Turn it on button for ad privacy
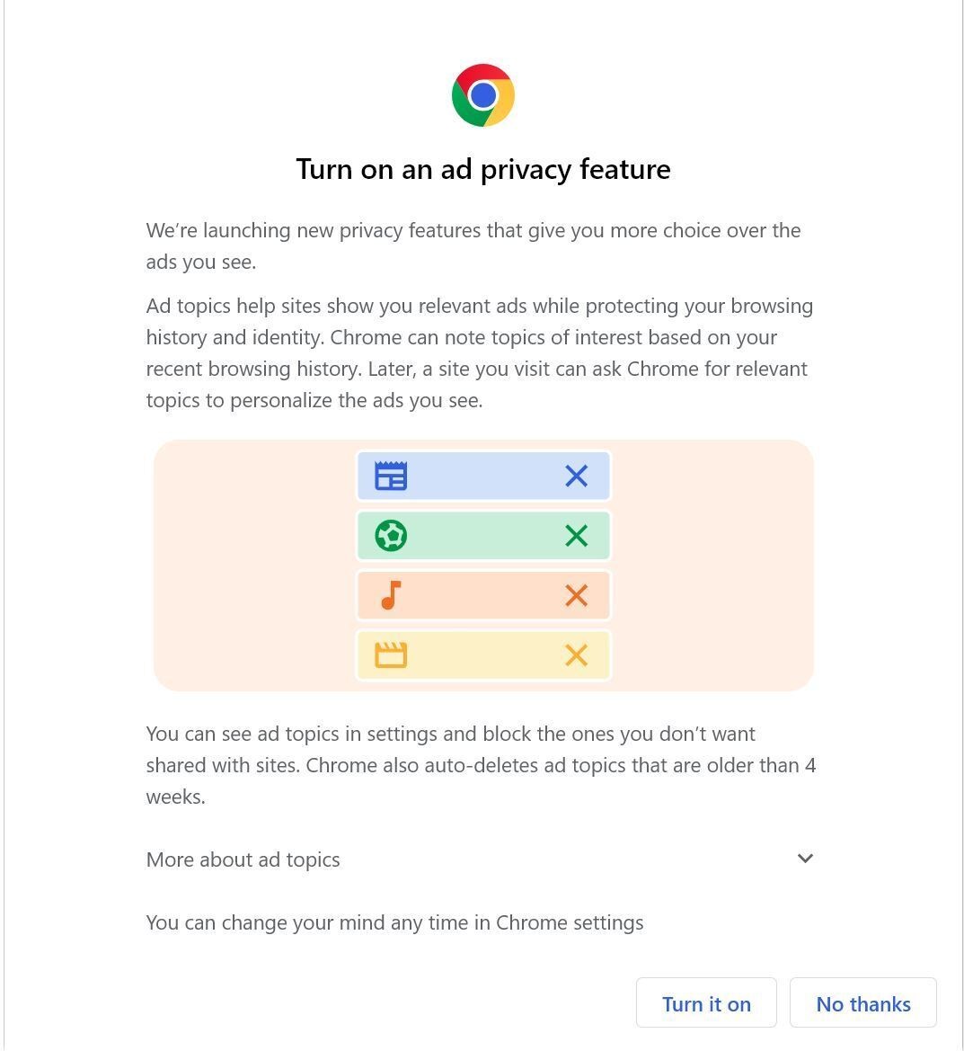This screenshot has height=1051, width=964. 706,1002
